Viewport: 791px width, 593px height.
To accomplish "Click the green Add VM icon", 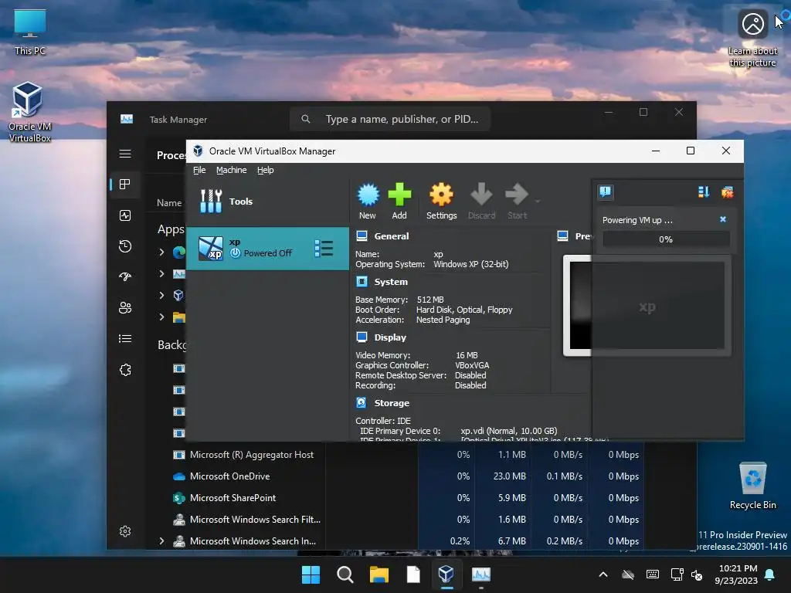I will [x=399, y=201].
